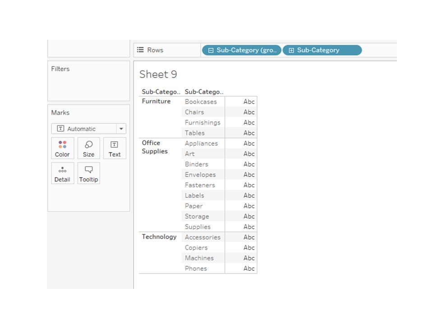The width and height of the screenshot is (433, 325).
Task: Select the Sub-Category (gro.. pill on Rows
Action: pos(242,50)
